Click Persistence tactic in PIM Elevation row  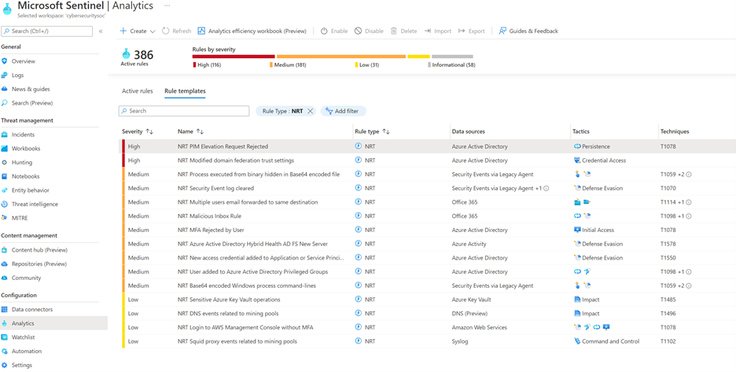tap(592, 146)
